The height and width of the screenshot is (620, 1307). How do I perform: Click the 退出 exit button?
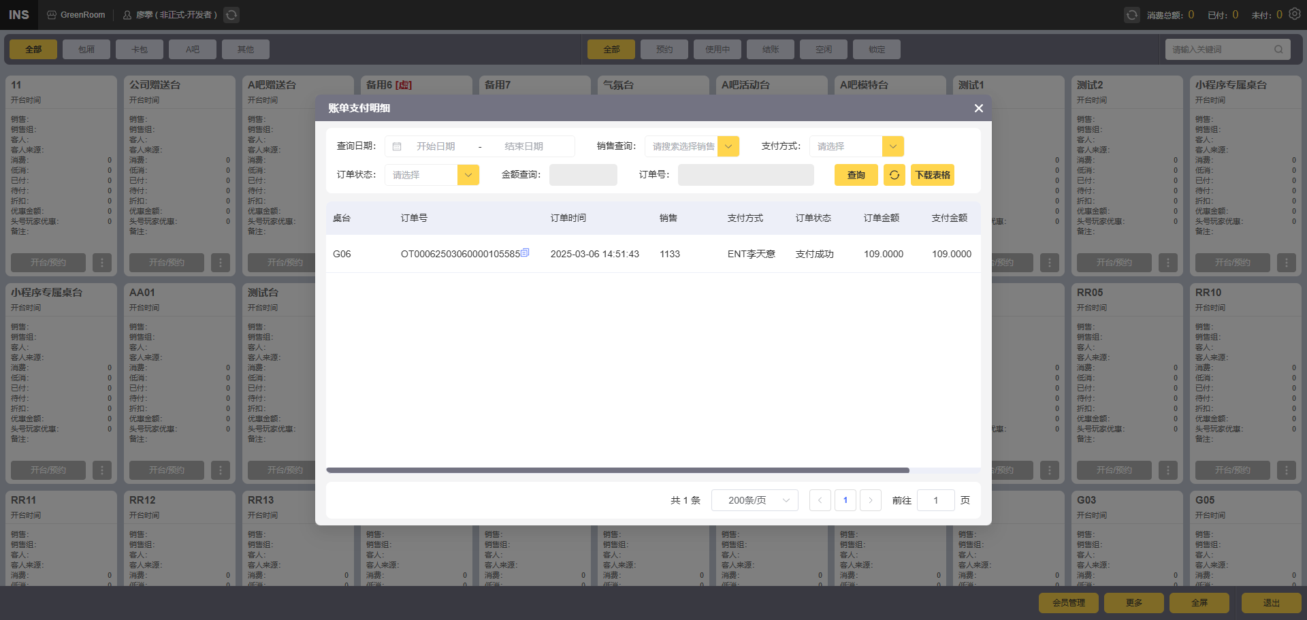tap(1272, 603)
